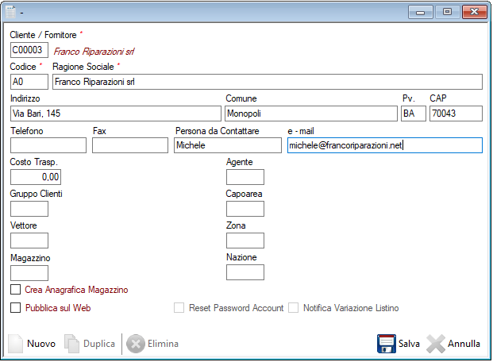
Task: Select the Telefono input box
Action: pos(48,145)
